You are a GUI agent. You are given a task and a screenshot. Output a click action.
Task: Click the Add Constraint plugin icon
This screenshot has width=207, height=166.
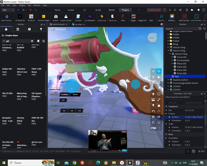(185, 17)
